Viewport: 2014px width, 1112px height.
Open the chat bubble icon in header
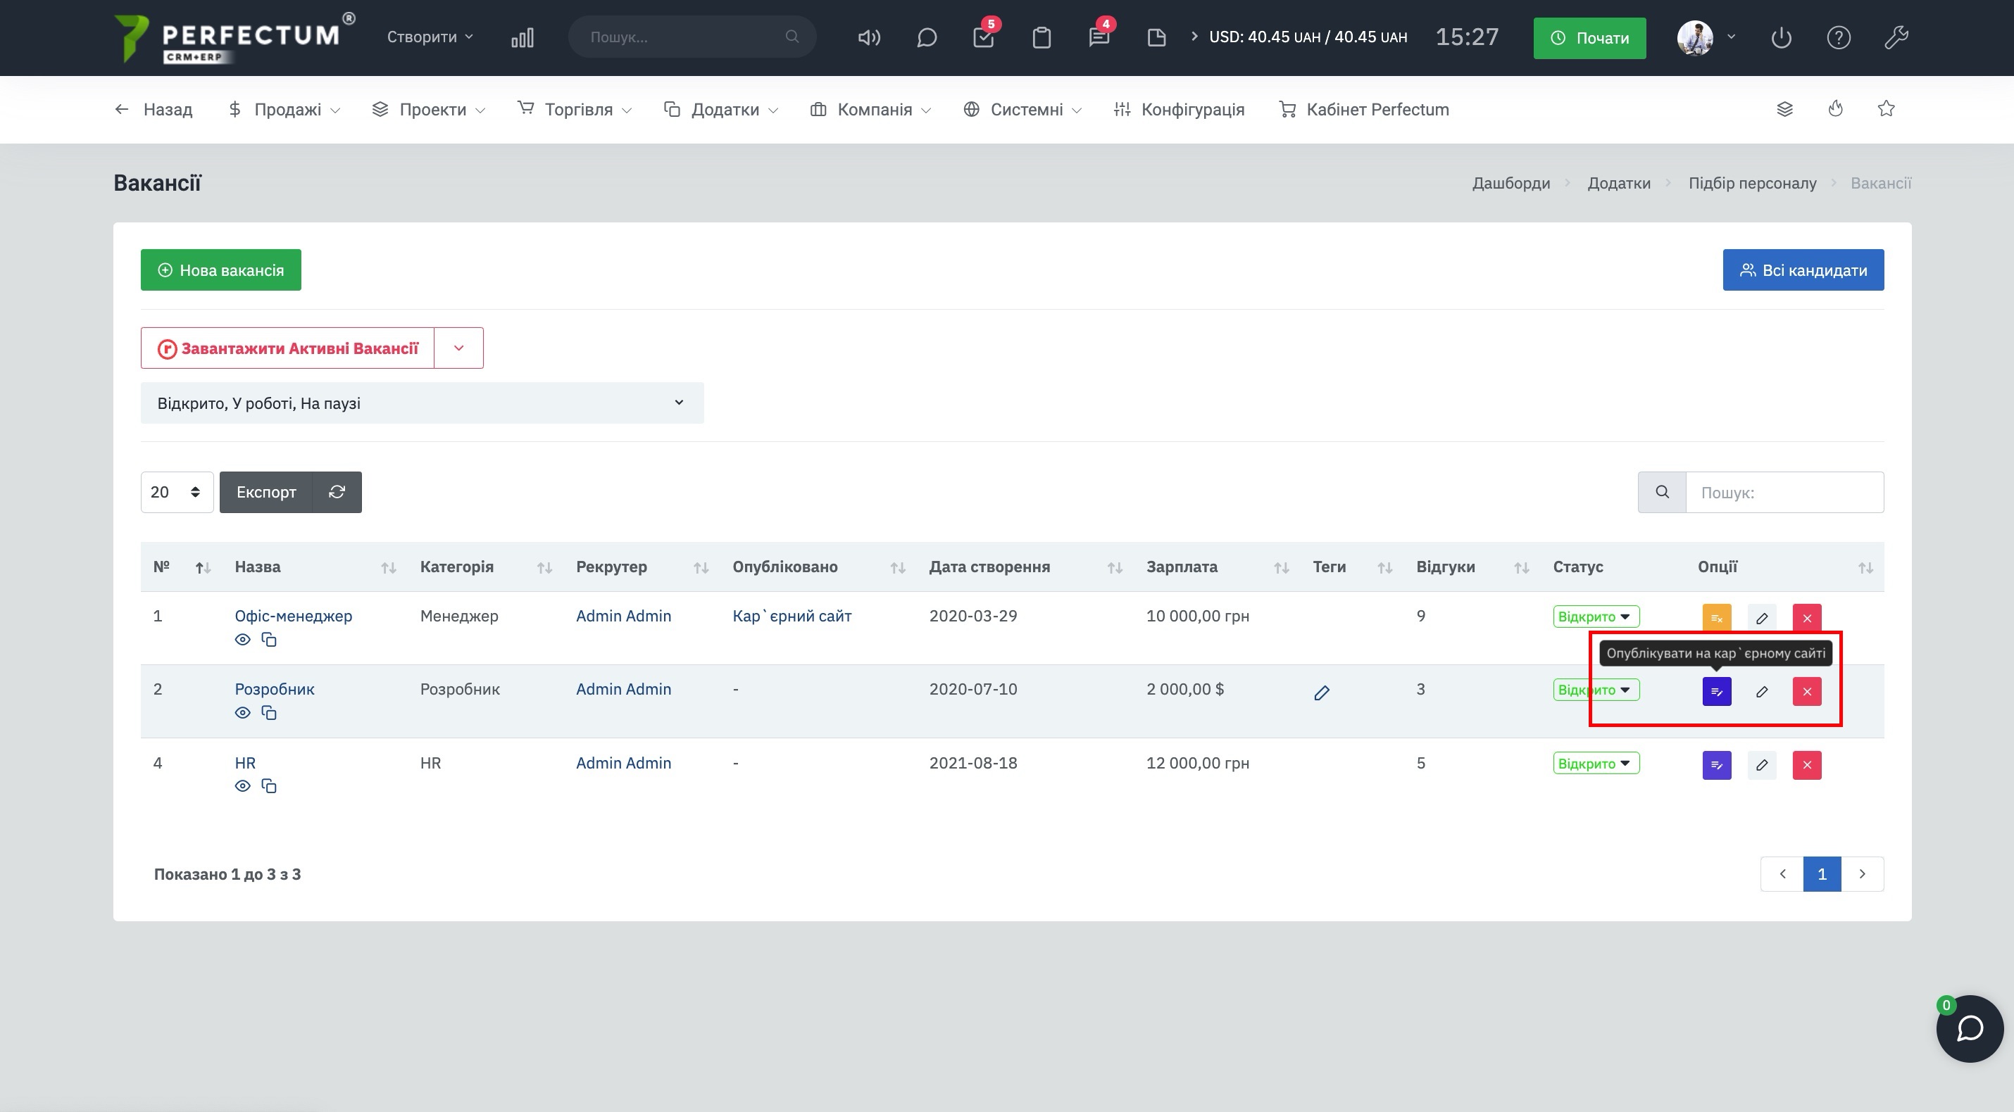click(x=927, y=37)
